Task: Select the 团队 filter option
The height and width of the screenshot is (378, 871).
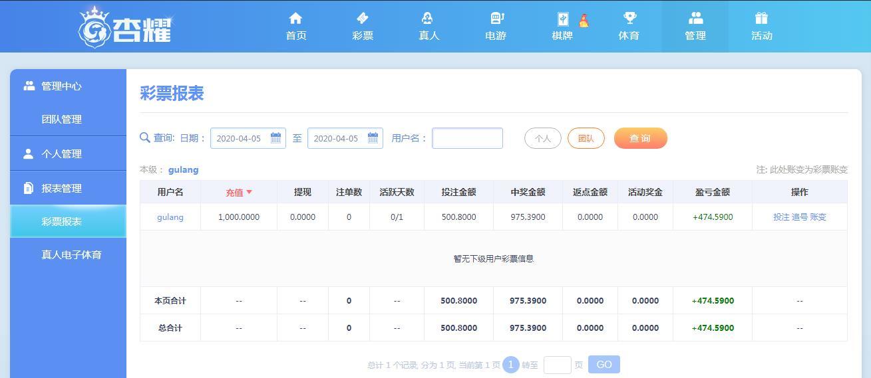Action: click(x=586, y=138)
